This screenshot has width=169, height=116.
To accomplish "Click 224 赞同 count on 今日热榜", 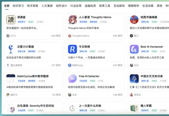I will [118, 65].
